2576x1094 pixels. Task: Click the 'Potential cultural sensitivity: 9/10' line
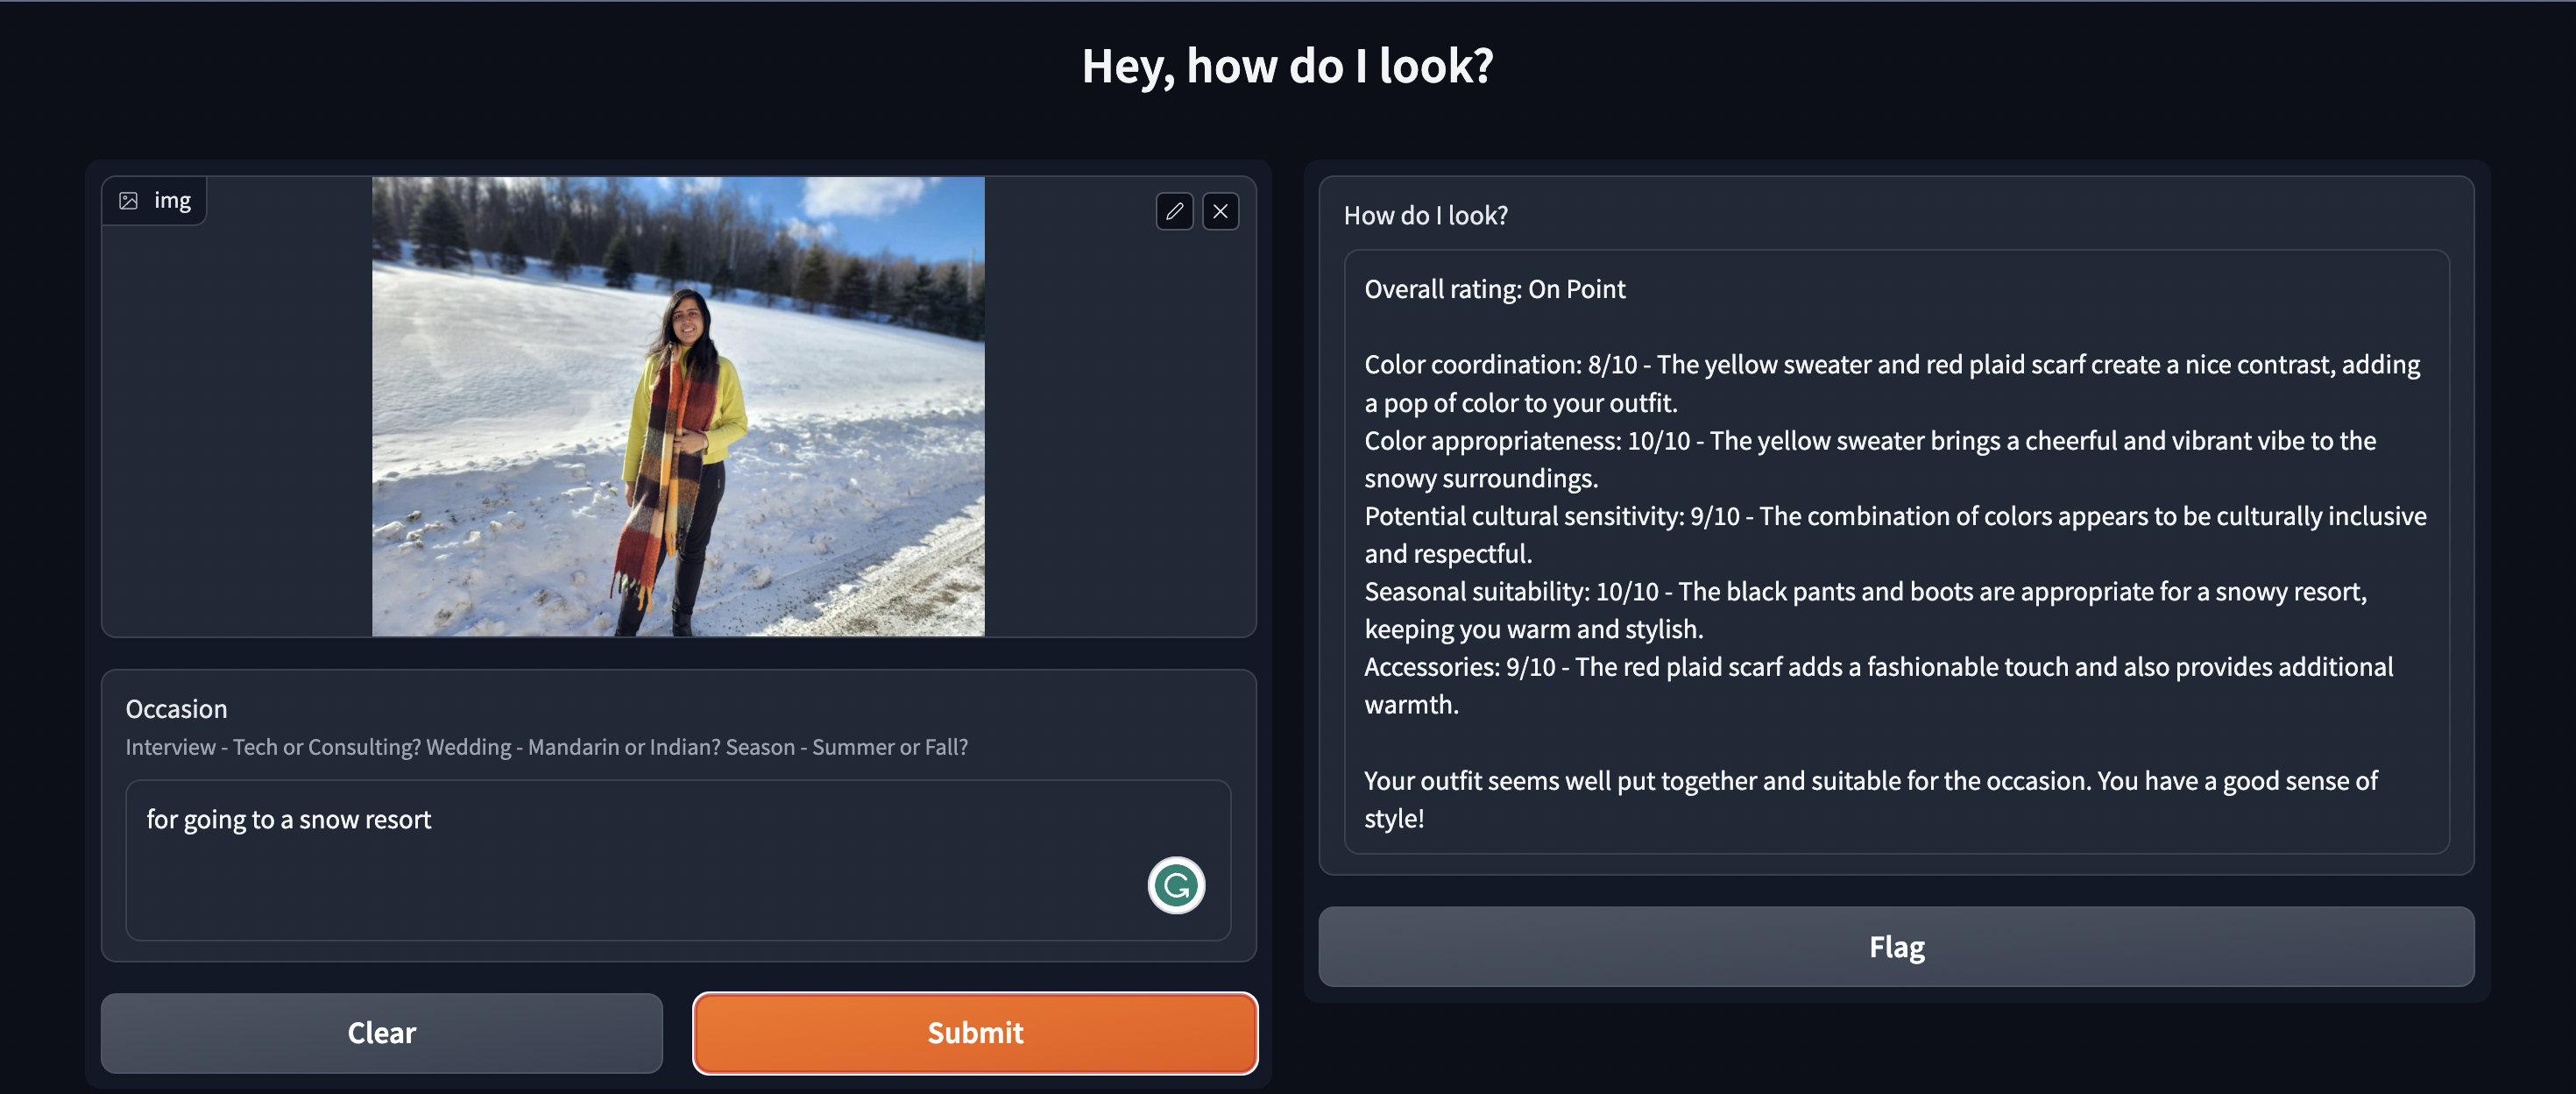(x=1895, y=535)
